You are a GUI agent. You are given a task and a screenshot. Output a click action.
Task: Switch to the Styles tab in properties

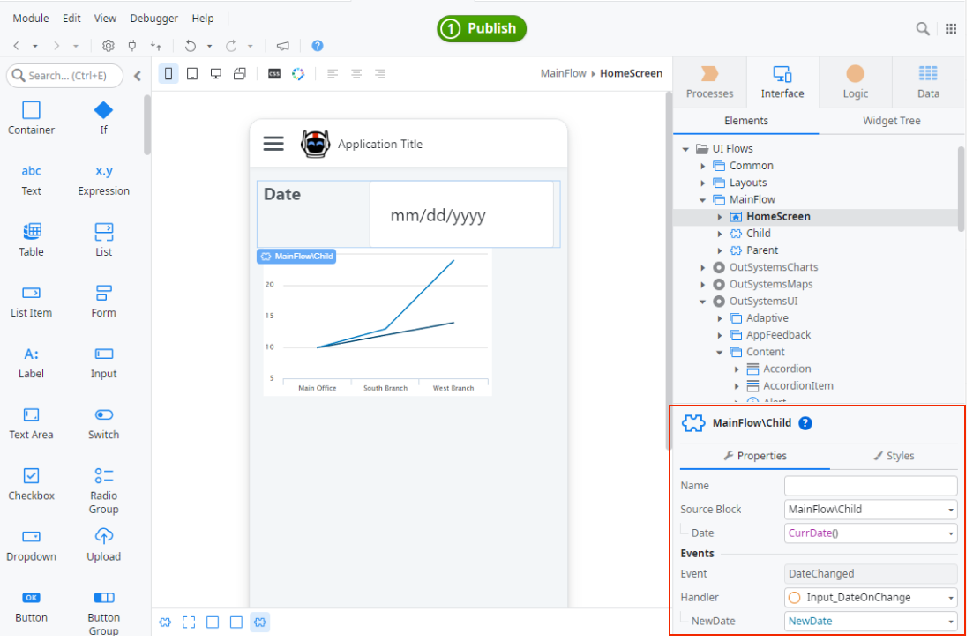click(x=894, y=456)
